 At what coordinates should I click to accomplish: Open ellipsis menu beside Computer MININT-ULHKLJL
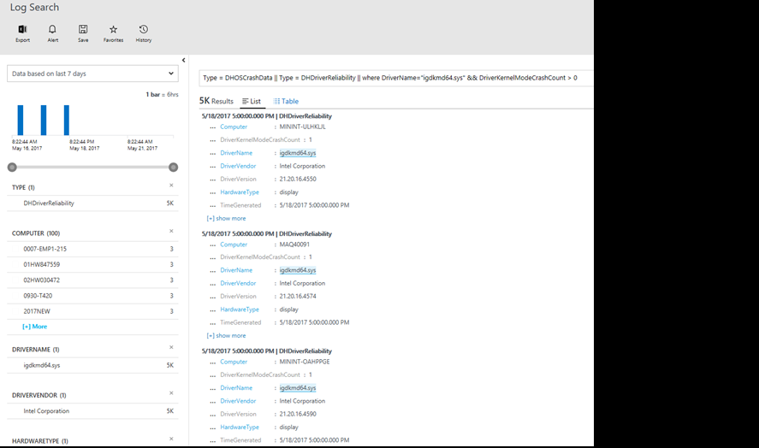[212, 127]
